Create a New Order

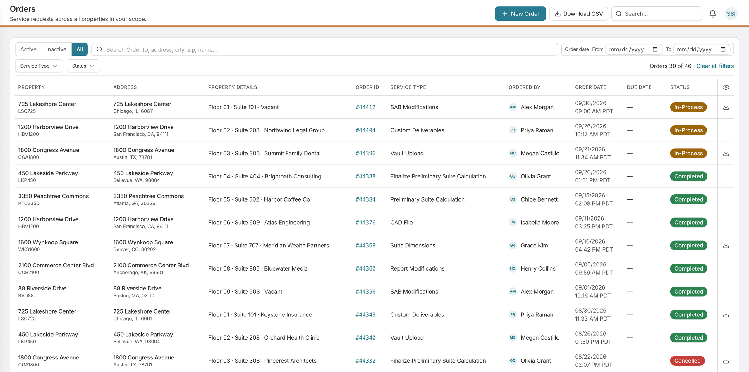click(x=520, y=14)
